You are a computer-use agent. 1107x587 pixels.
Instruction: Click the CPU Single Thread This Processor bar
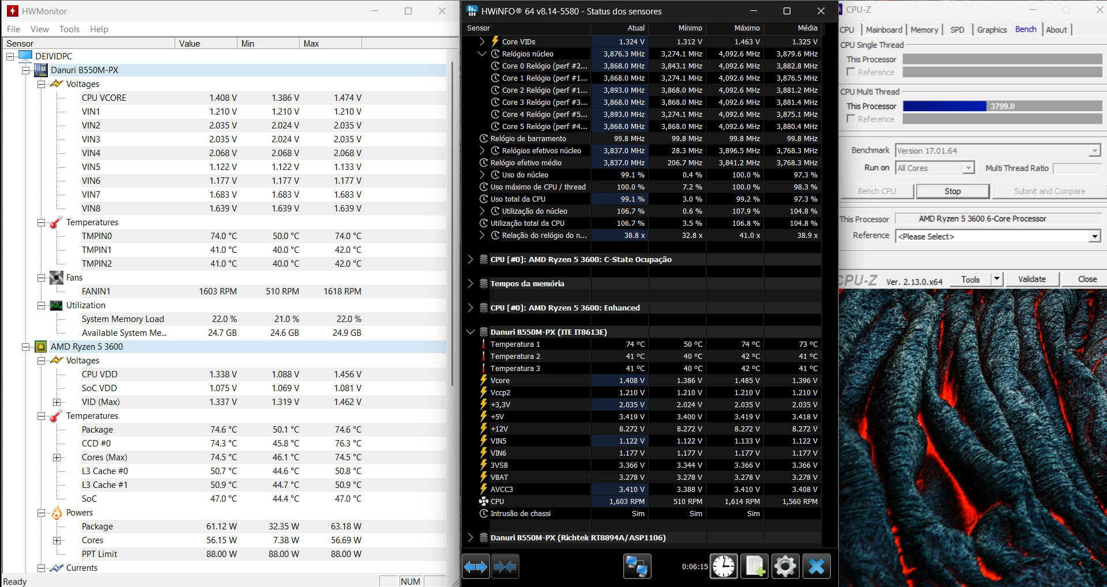click(1002, 59)
